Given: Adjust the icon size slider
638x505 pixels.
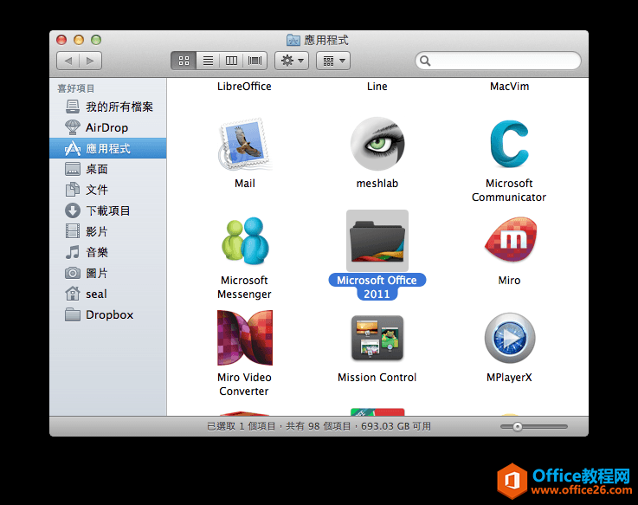Looking at the screenshot, I should point(518,426).
